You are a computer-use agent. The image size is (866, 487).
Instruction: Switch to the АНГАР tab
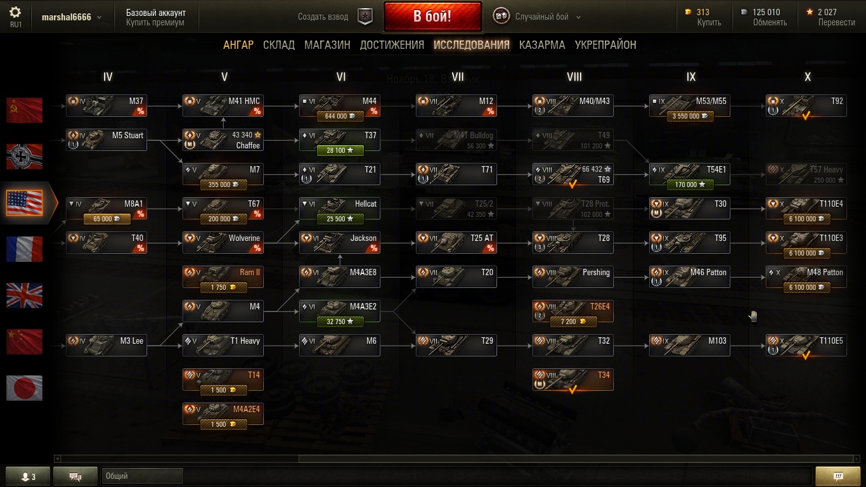pos(238,45)
